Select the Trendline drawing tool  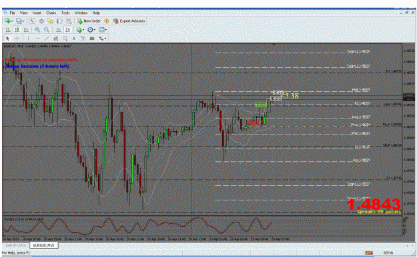(x=47, y=39)
